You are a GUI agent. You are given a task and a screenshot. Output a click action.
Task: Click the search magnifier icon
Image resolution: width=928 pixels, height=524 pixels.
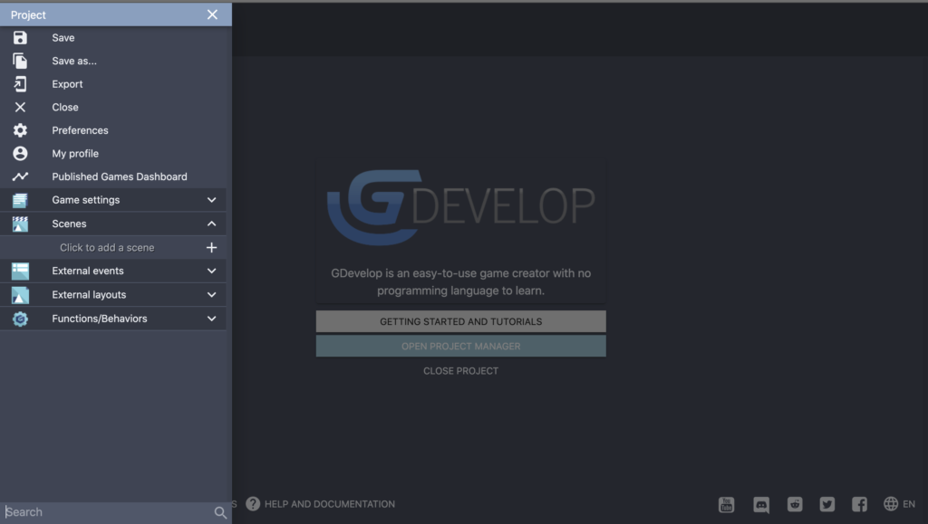tap(220, 513)
